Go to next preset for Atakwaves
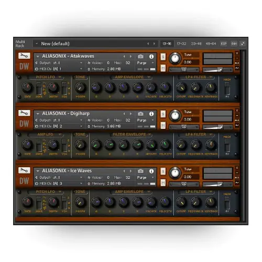The width and height of the screenshot is (262, 262). (130, 57)
